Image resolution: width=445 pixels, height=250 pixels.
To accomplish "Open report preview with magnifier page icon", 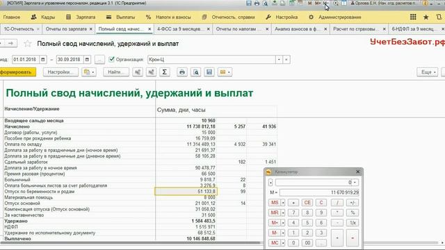I will 196,72.
